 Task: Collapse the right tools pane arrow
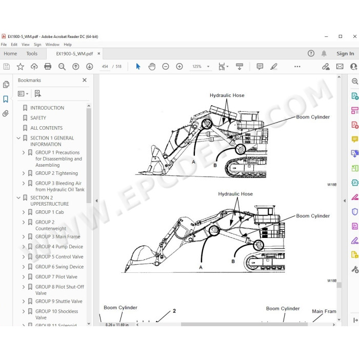(345, 201)
